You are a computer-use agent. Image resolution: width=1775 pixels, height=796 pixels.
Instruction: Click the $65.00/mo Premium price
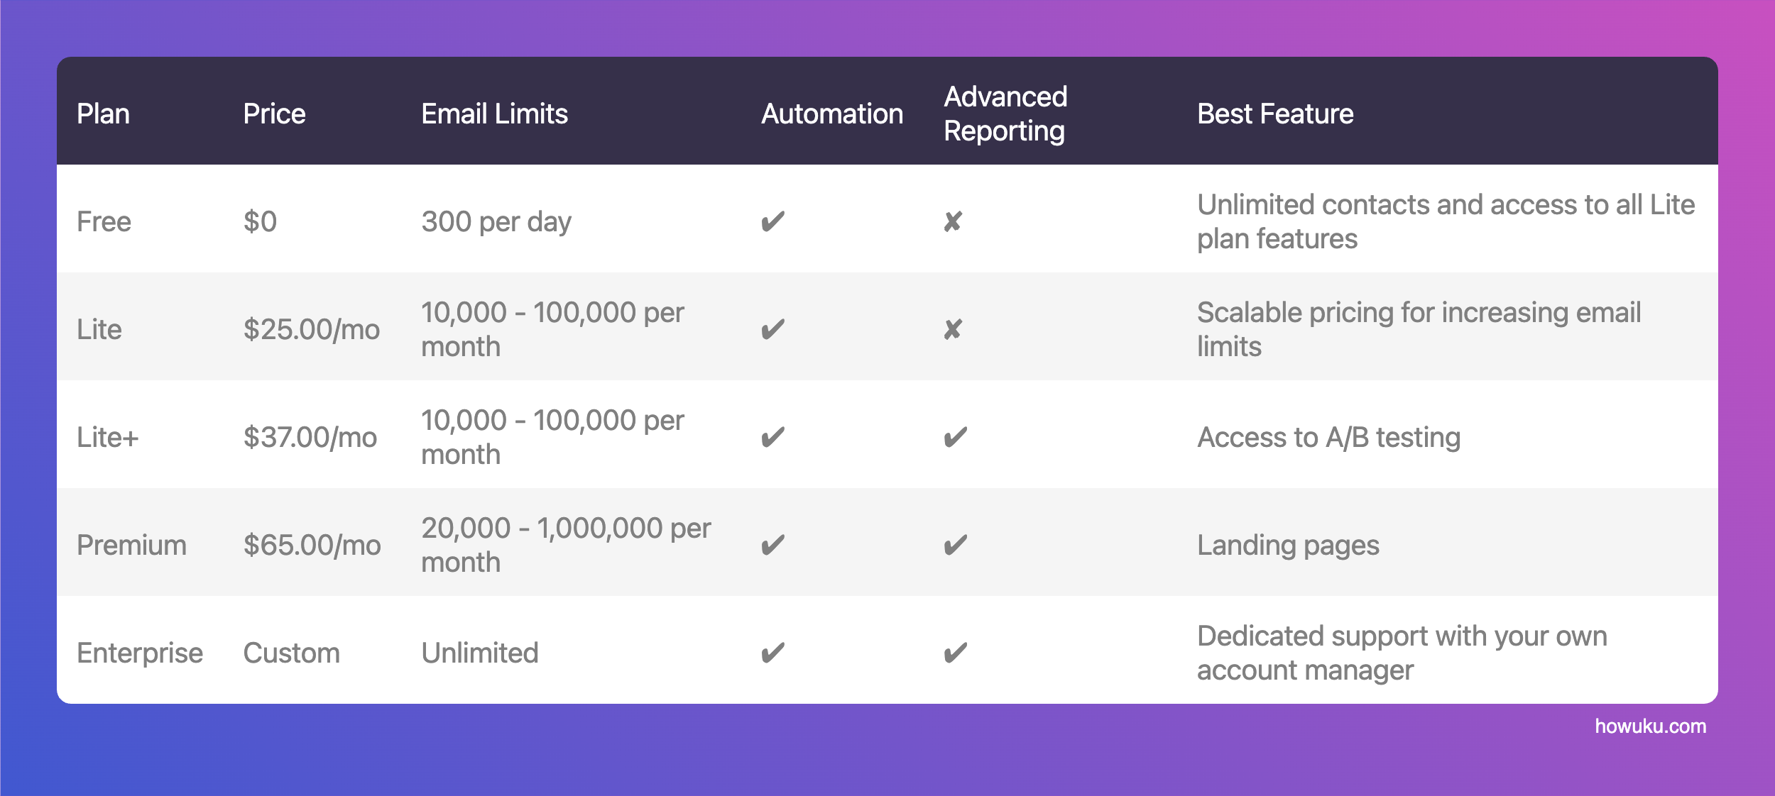coord(312,546)
